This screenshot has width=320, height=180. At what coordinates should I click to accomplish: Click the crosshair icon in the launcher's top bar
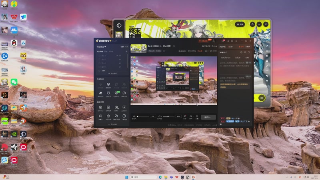pyautogui.click(x=252, y=24)
